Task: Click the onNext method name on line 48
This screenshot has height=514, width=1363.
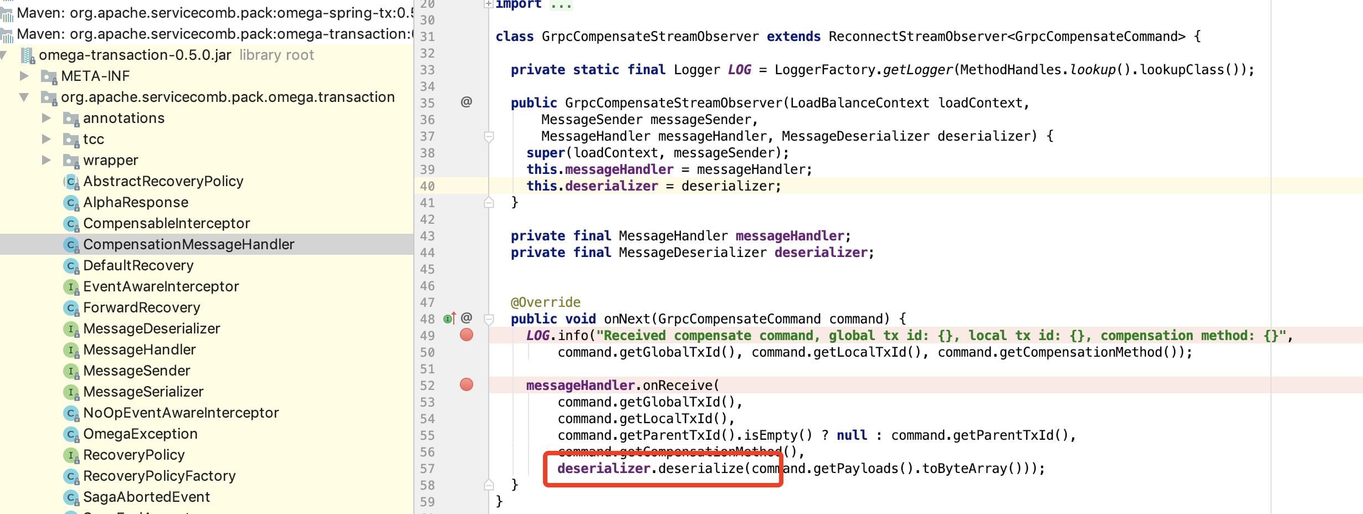Action: pyautogui.click(x=627, y=318)
